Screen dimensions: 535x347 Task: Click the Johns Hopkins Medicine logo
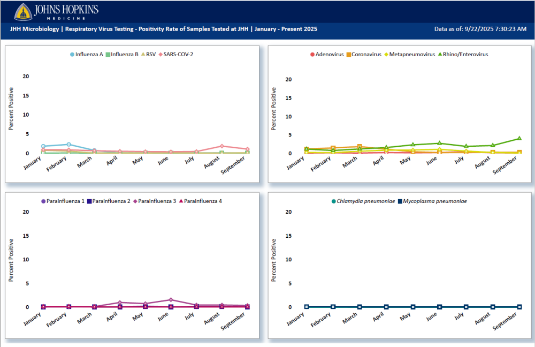click(x=56, y=11)
